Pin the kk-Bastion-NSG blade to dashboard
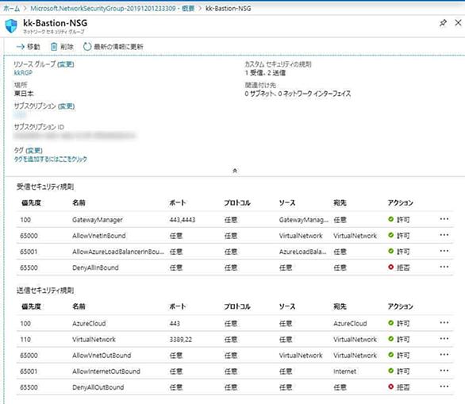The height and width of the screenshot is (404, 465). coord(443,23)
